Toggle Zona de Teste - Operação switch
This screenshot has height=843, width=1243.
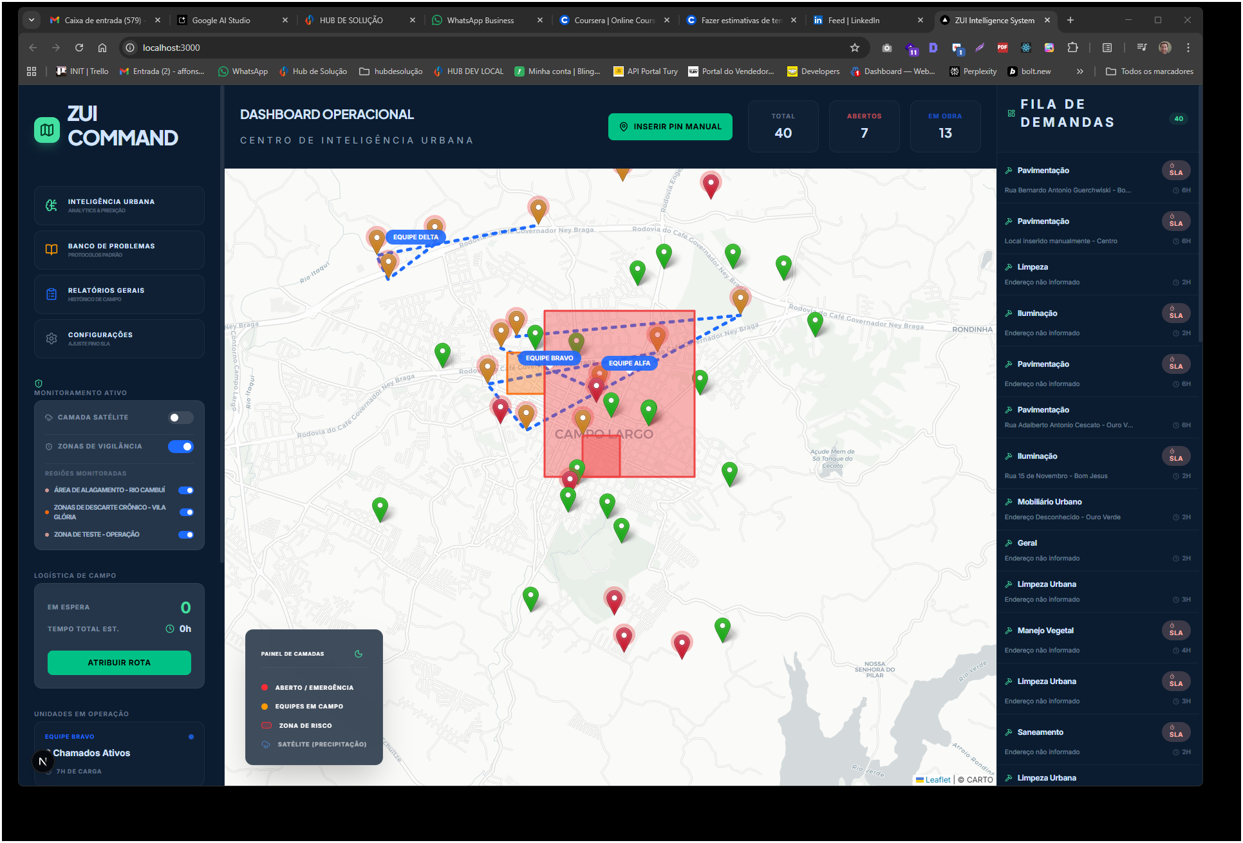click(186, 535)
